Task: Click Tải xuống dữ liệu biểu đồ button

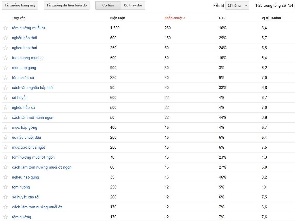Action: coord(67,6)
